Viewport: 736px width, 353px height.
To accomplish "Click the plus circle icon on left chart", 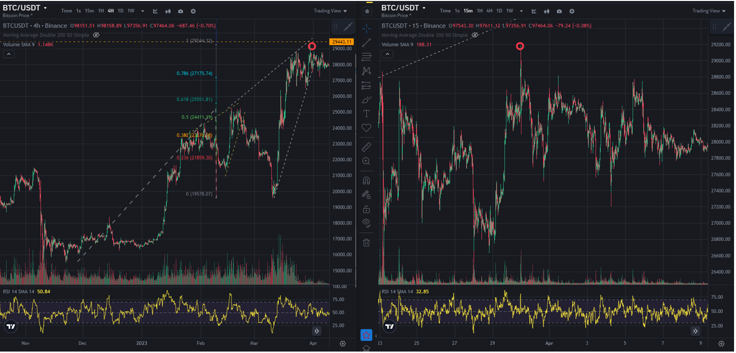I will pos(193,11).
